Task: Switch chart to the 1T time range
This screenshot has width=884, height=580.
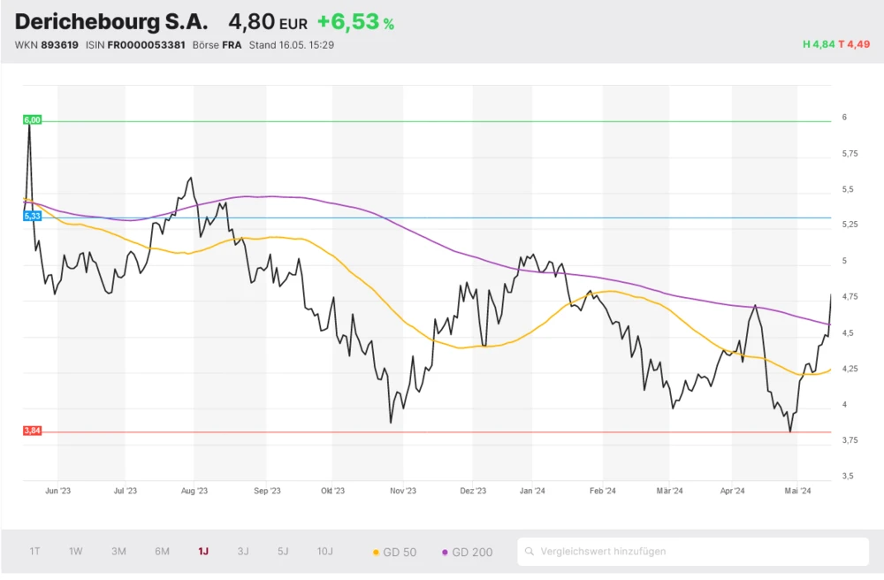Action: coord(34,551)
